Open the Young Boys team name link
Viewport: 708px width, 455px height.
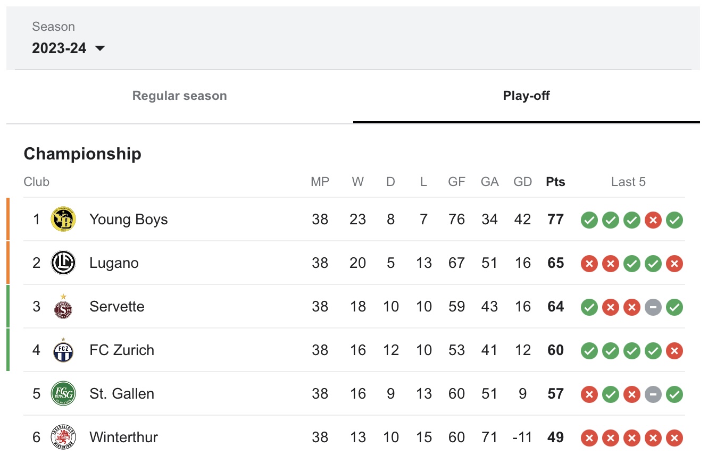click(x=129, y=220)
